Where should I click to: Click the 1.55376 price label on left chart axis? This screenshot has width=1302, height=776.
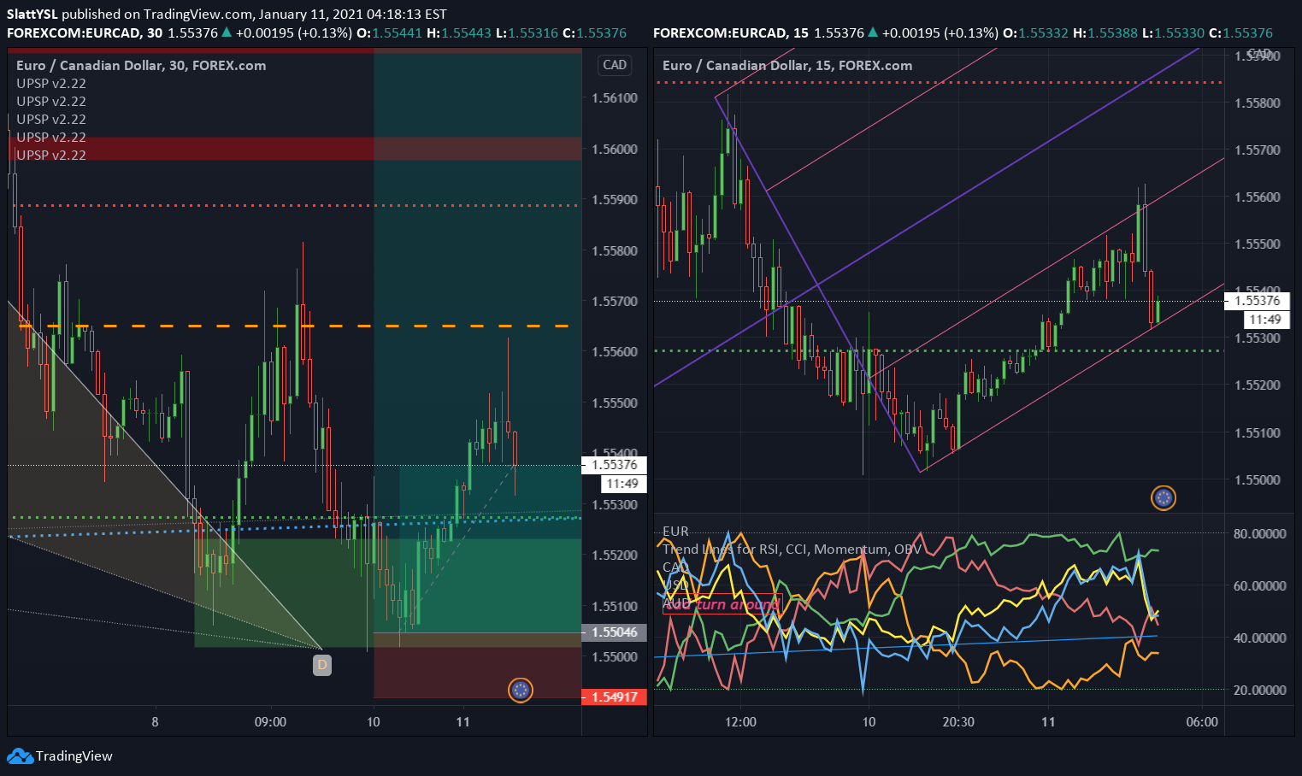point(614,465)
